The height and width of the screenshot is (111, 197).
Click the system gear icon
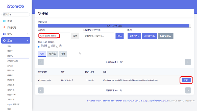coord(4,40)
